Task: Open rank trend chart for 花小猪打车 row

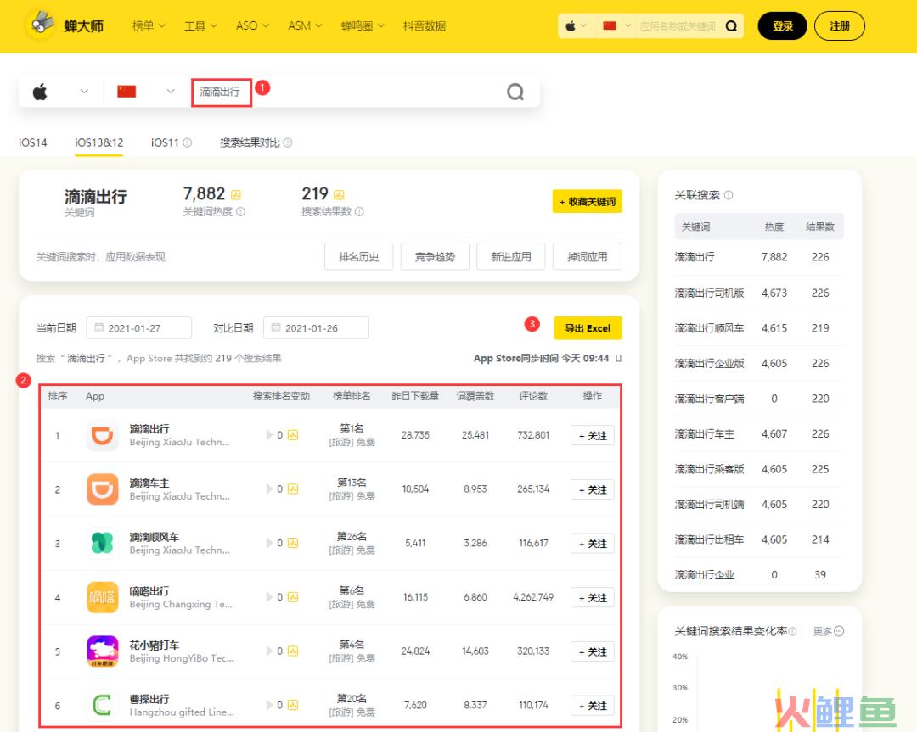Action: pyautogui.click(x=293, y=651)
